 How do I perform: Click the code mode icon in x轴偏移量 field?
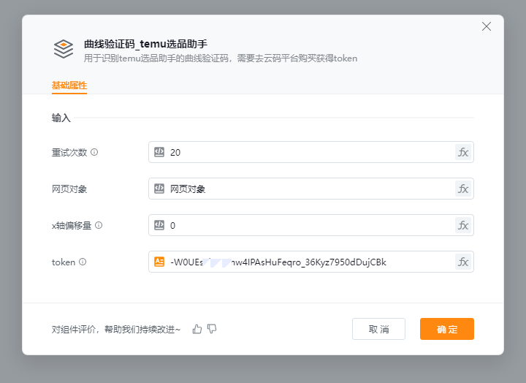click(x=159, y=225)
